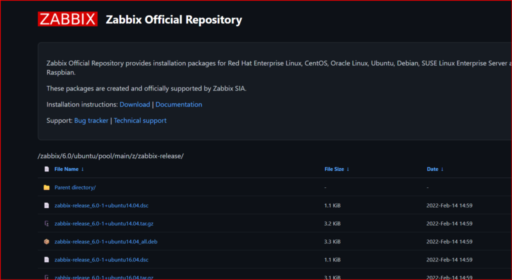Open zabbix-release_6.0-1+ubuntu16.04.dsc file

pos(101,260)
